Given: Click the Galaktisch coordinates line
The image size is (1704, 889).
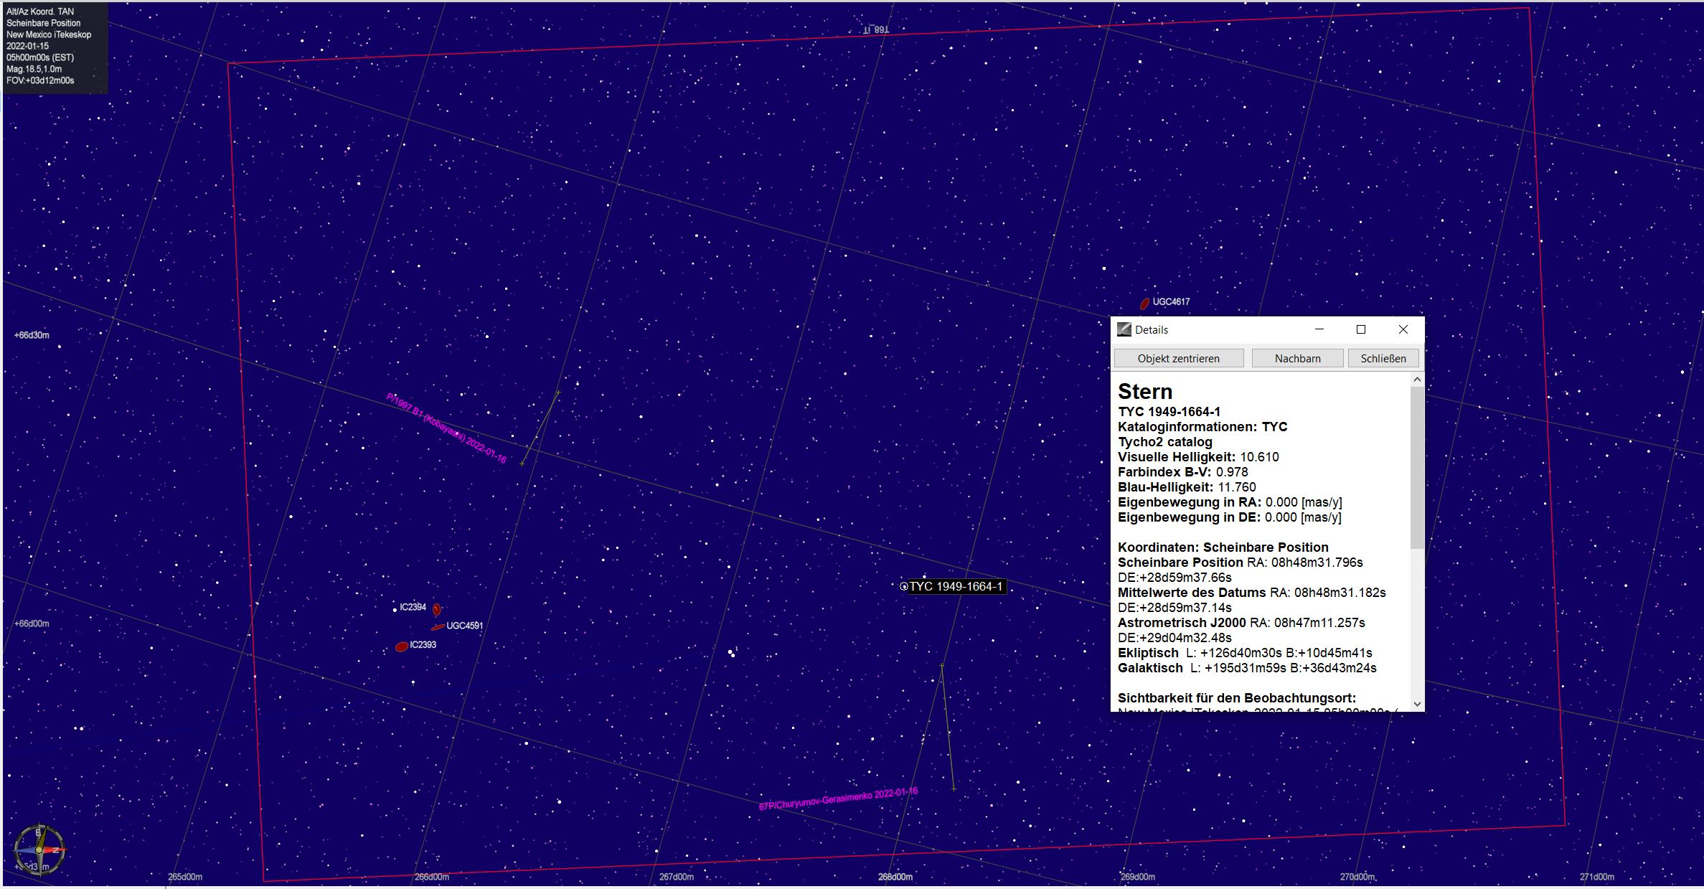Looking at the screenshot, I should 1247,668.
